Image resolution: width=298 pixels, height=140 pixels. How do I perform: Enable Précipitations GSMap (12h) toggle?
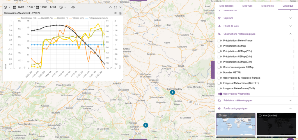click(x=220, y=51)
